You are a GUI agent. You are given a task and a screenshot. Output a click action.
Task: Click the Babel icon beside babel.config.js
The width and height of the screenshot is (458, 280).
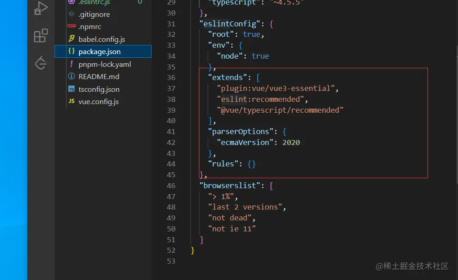[x=71, y=39]
